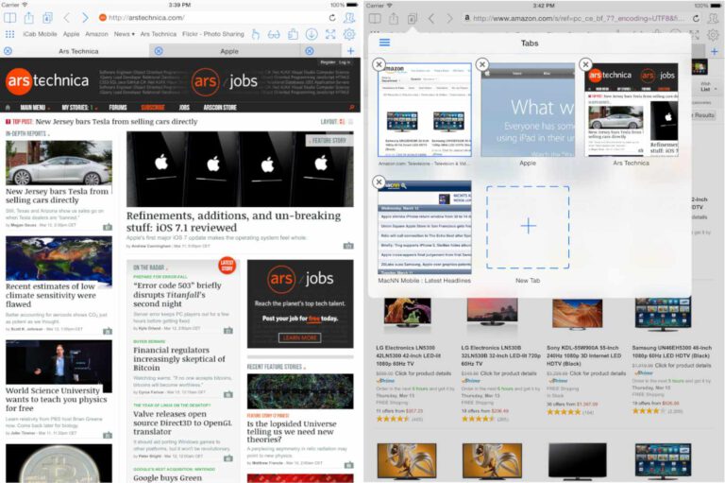Switch Ars layout to the gray list option
725x483 pixels.
point(350,122)
